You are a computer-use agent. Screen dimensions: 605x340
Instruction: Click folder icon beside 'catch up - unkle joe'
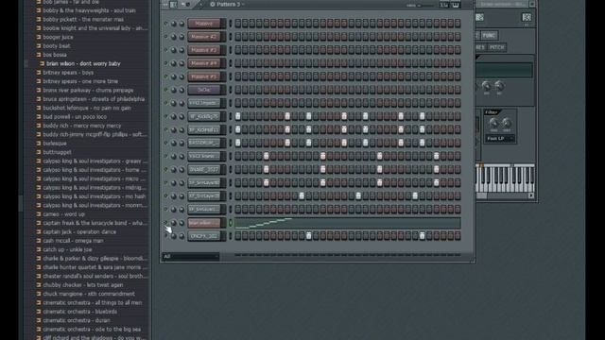click(39, 249)
